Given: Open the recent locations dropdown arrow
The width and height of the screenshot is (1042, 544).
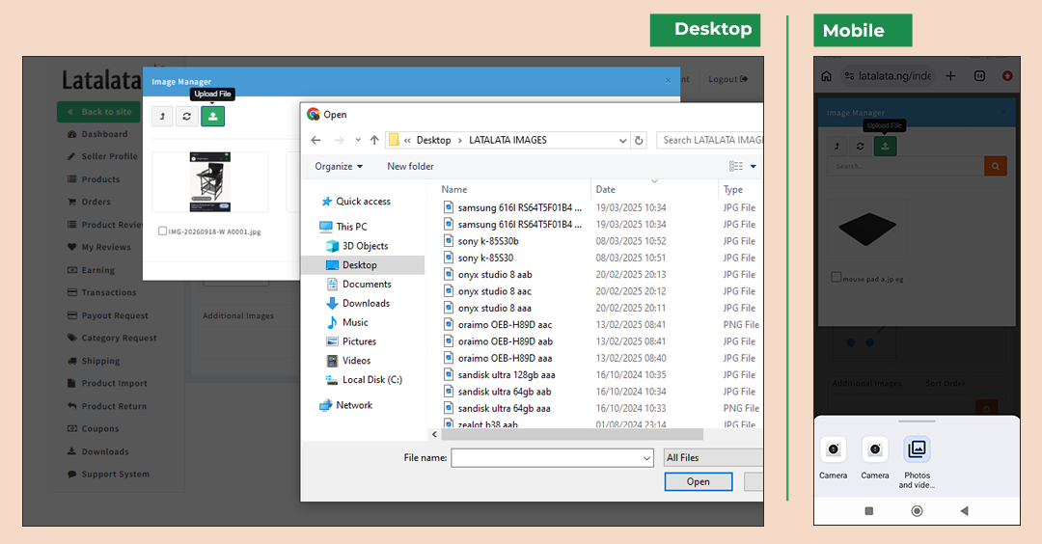Looking at the screenshot, I should (358, 140).
